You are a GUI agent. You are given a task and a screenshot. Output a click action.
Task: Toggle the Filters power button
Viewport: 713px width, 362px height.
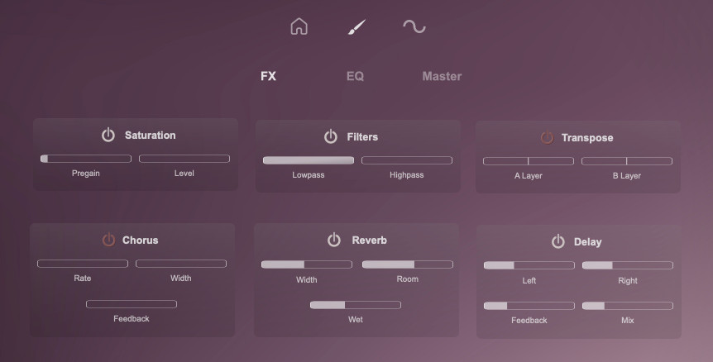click(x=331, y=136)
